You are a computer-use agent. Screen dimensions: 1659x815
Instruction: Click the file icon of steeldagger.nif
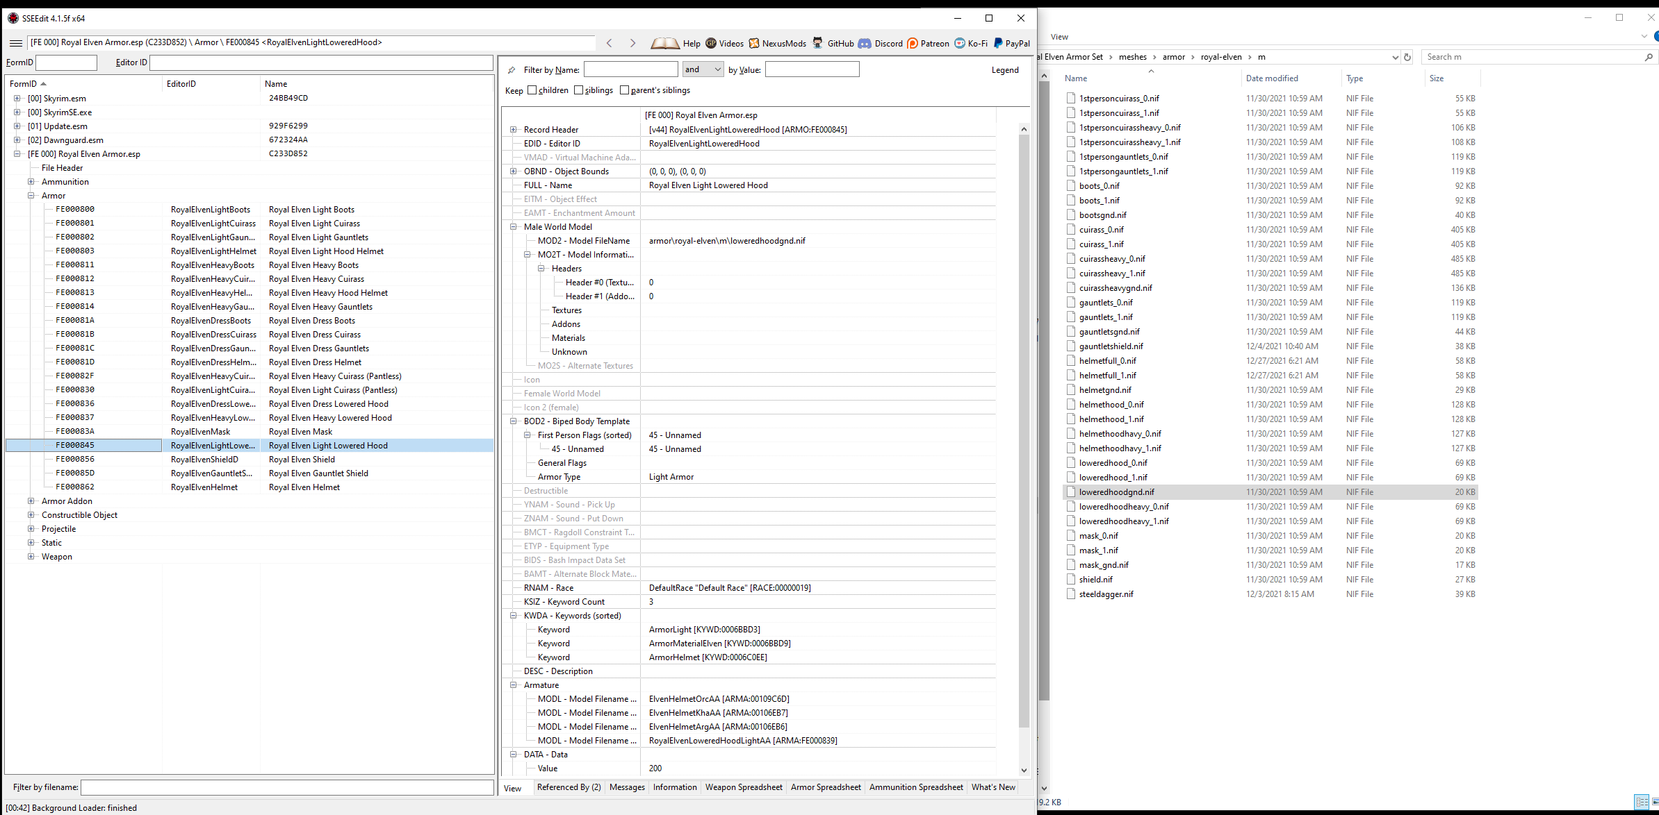tap(1071, 594)
